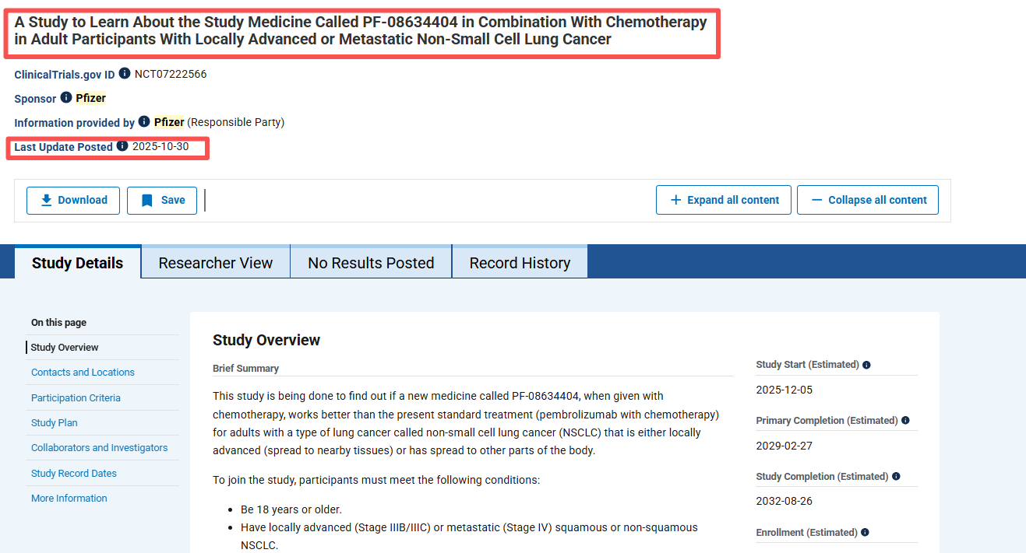Click info icon beside Study Completion (Estimated)
The height and width of the screenshot is (553, 1026).
pyautogui.click(x=896, y=477)
